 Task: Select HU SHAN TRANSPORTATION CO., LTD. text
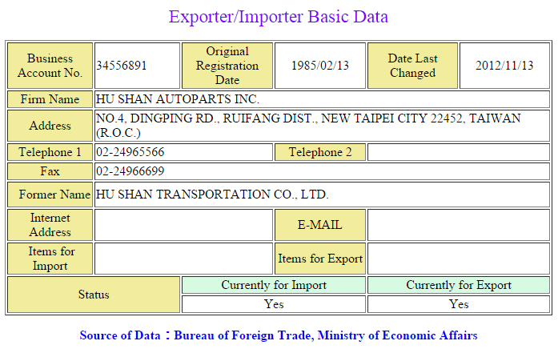point(212,195)
